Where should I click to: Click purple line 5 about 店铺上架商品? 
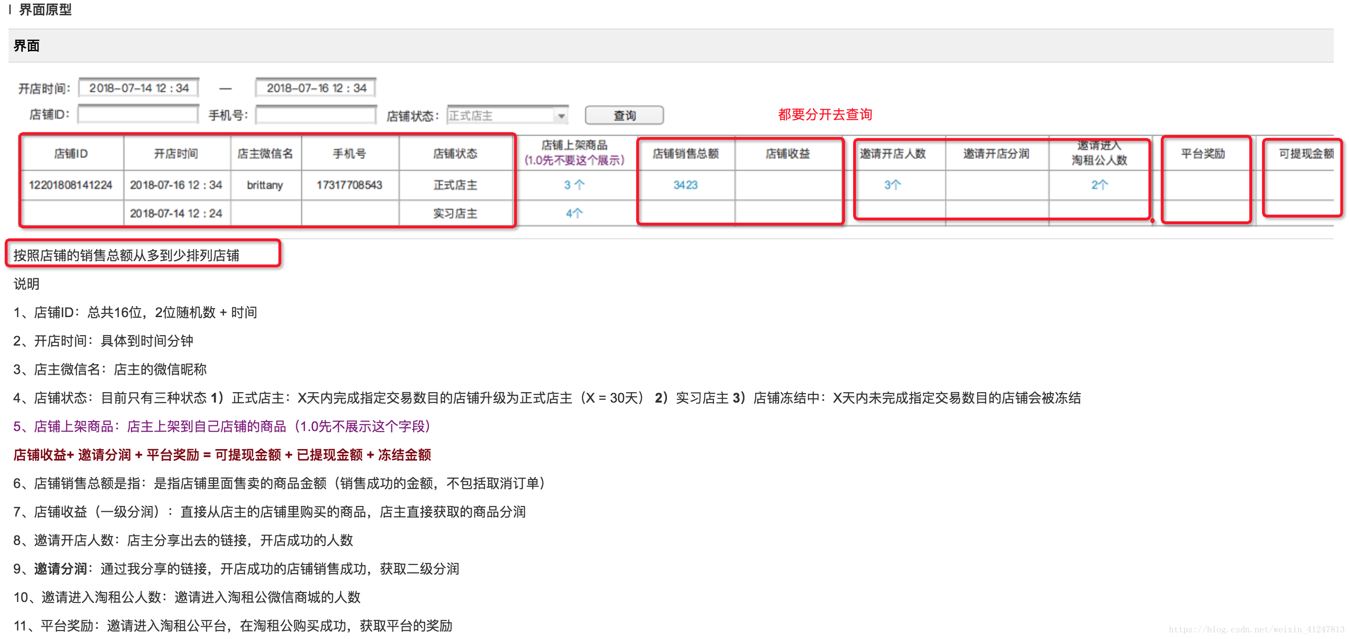pos(222,426)
